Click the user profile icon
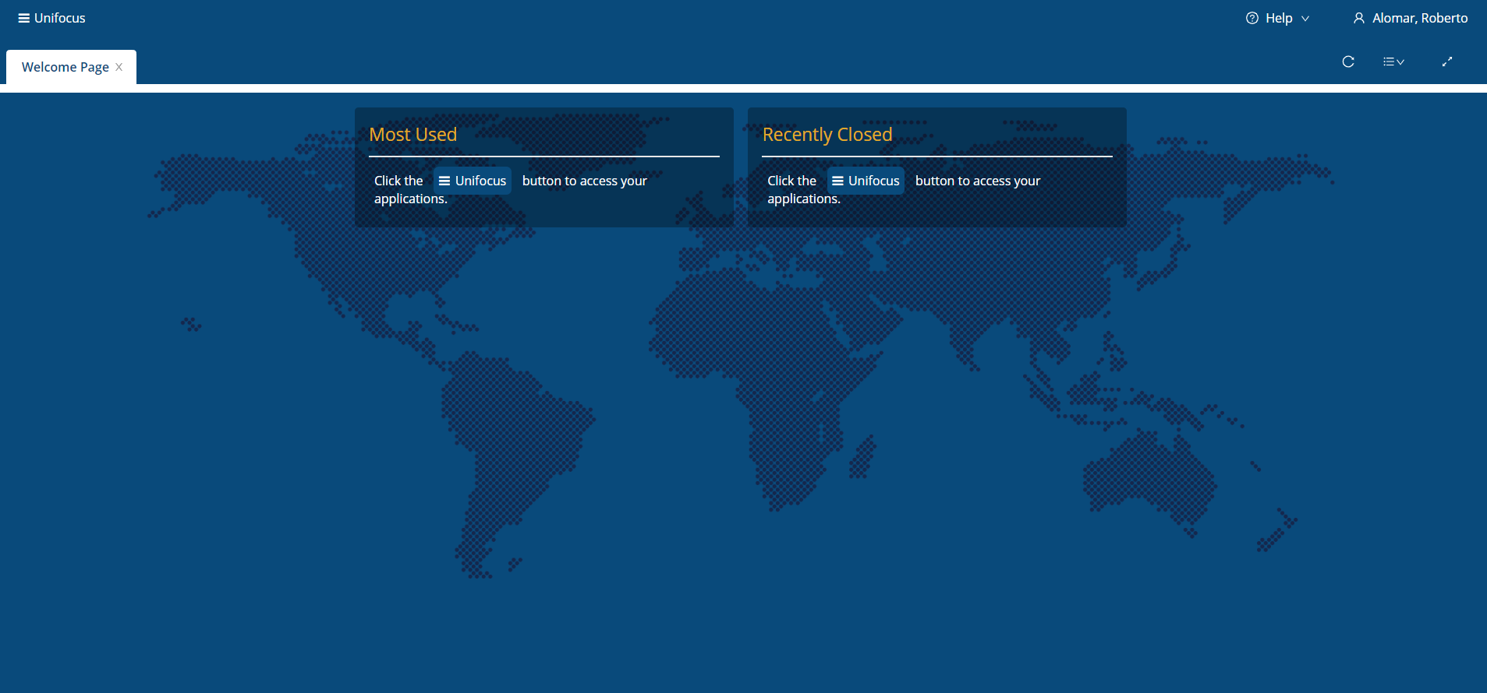Image resolution: width=1487 pixels, height=693 pixels. [x=1359, y=18]
